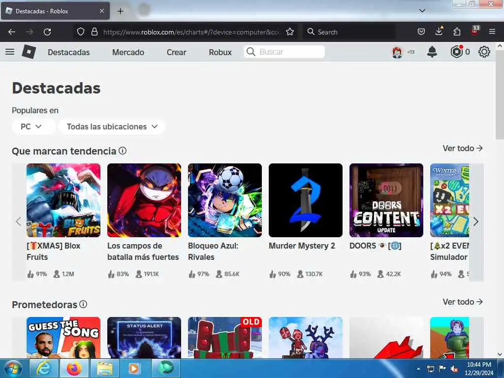The width and height of the screenshot is (504, 378).
Task: Open Windows Start menu
Action: click(x=13, y=368)
